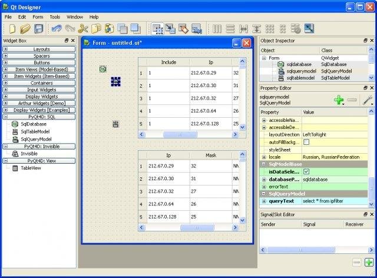The width and height of the screenshot is (377, 278).
Task: Apply horizontal splitter layout icon
Action: [x=243, y=29]
